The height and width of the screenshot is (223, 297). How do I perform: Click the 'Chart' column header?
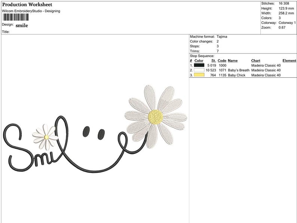pos(256,61)
